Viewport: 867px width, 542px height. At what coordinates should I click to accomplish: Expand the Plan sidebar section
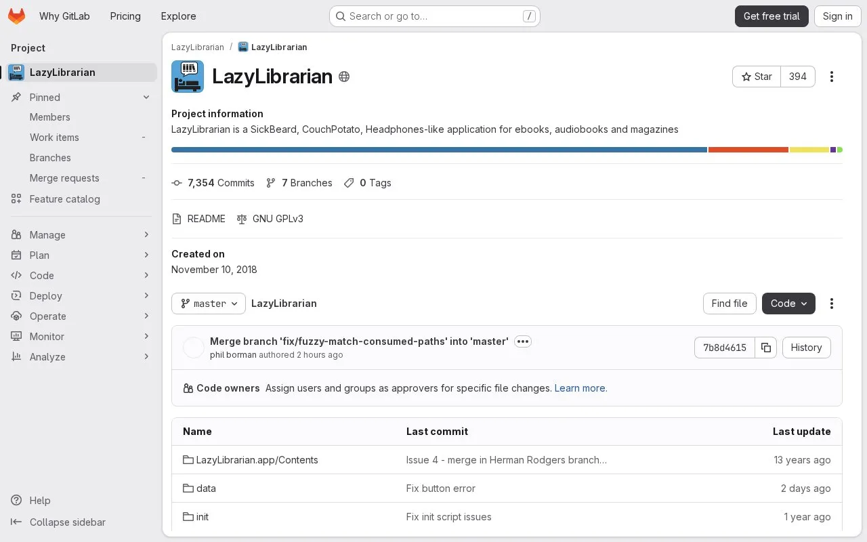pos(81,255)
